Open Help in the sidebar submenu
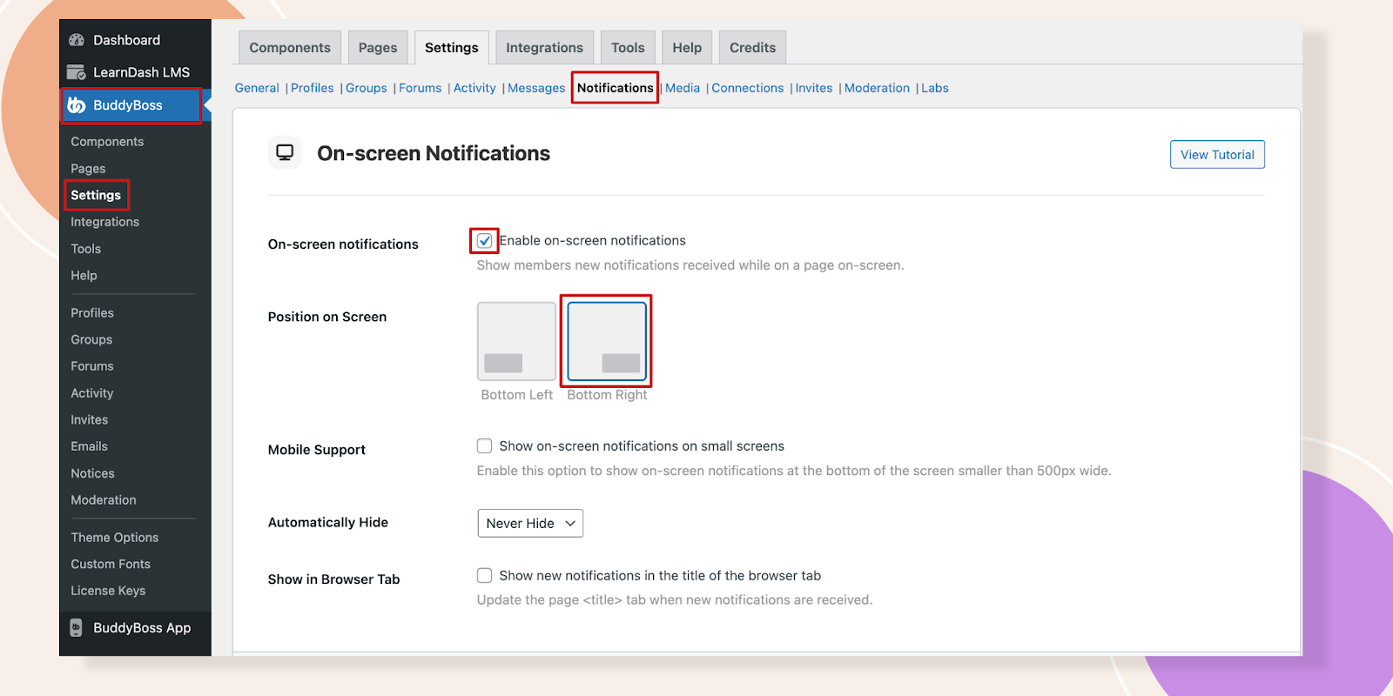This screenshot has width=1393, height=696. tap(84, 275)
